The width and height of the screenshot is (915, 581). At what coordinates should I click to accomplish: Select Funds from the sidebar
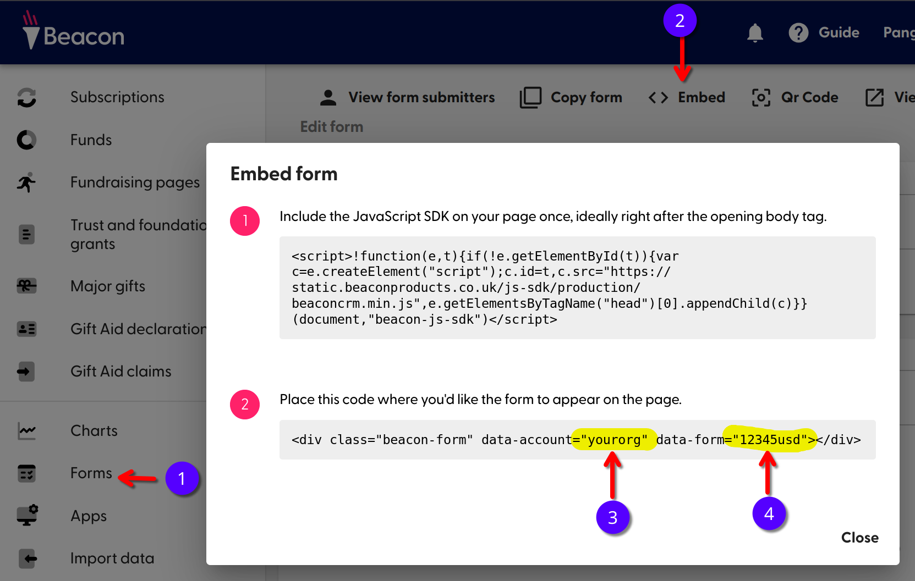[x=90, y=140]
